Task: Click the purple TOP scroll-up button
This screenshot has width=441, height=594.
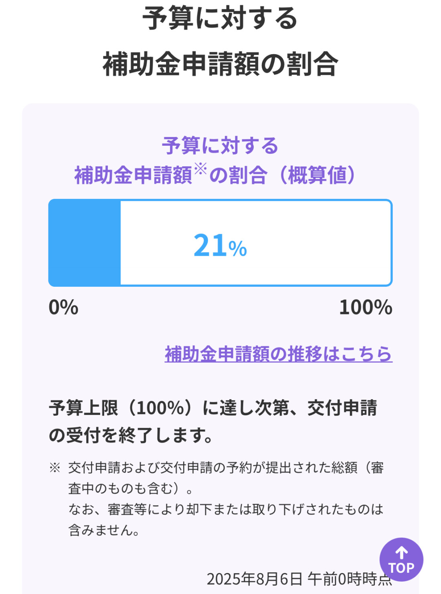Action: click(401, 559)
